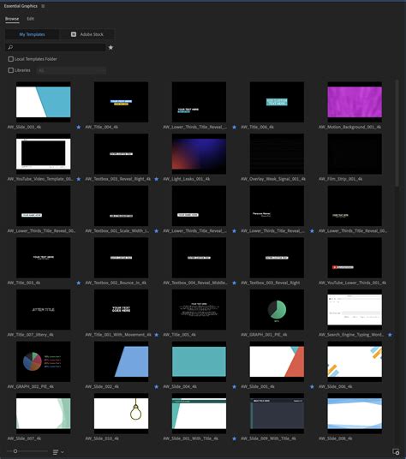Select AW_Slide_001_With_Title_4k thumbnail
Screen dimensions: 406x459
(x=199, y=414)
